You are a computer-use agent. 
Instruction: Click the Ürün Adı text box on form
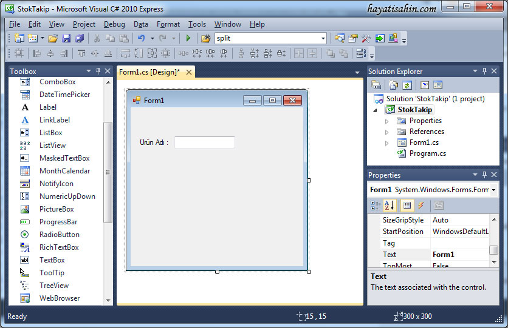point(204,142)
